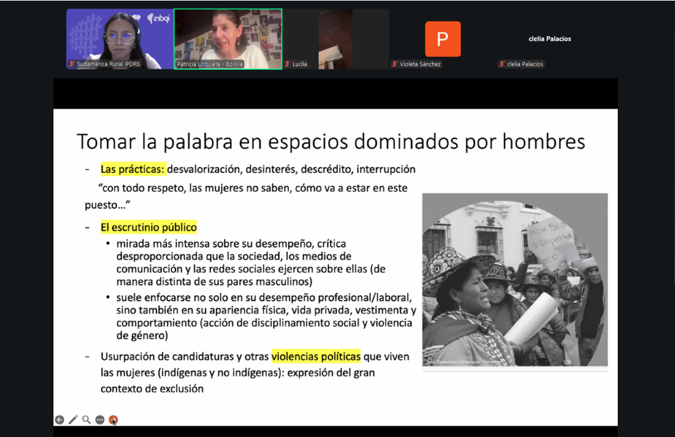Click the highlighted 'violencias políticas' phrase
Viewport: 675px width, 437px height.
pos(316,356)
